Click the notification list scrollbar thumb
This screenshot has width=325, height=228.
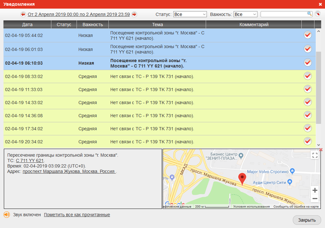319,88
